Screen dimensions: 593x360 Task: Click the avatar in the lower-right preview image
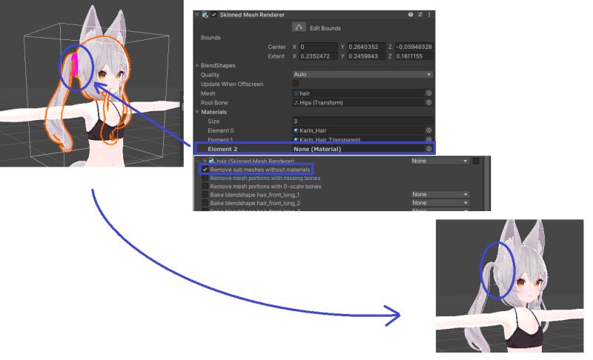[x=511, y=287]
